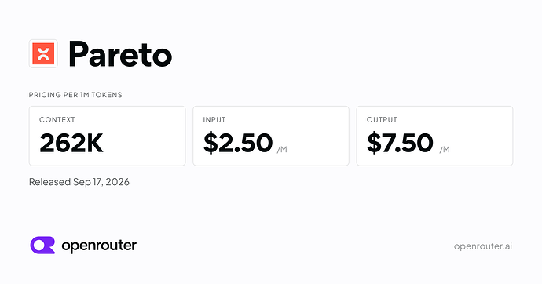The height and width of the screenshot is (284, 542).
Task: Click the 262K context value
Action: click(x=71, y=143)
